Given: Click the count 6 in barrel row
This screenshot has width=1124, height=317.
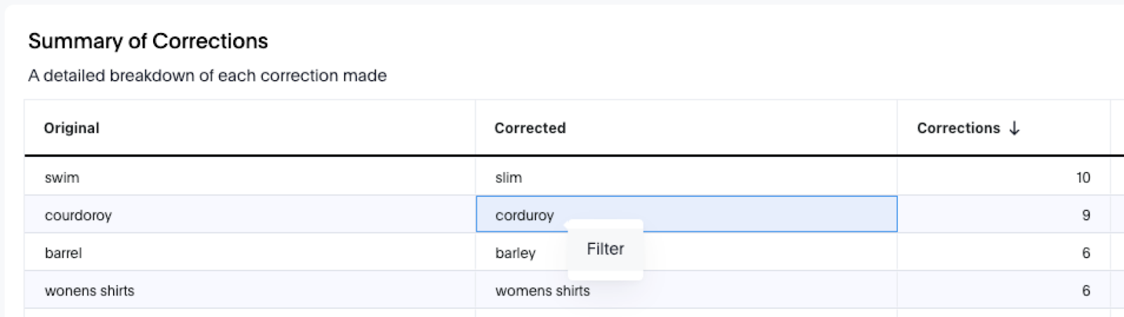Looking at the screenshot, I should [x=1085, y=253].
